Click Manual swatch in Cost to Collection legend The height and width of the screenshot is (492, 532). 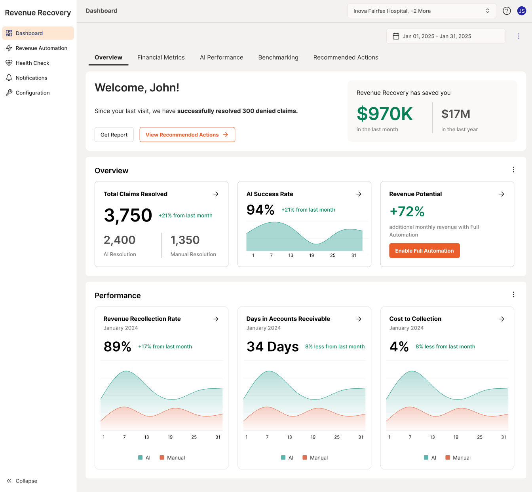[x=448, y=458]
